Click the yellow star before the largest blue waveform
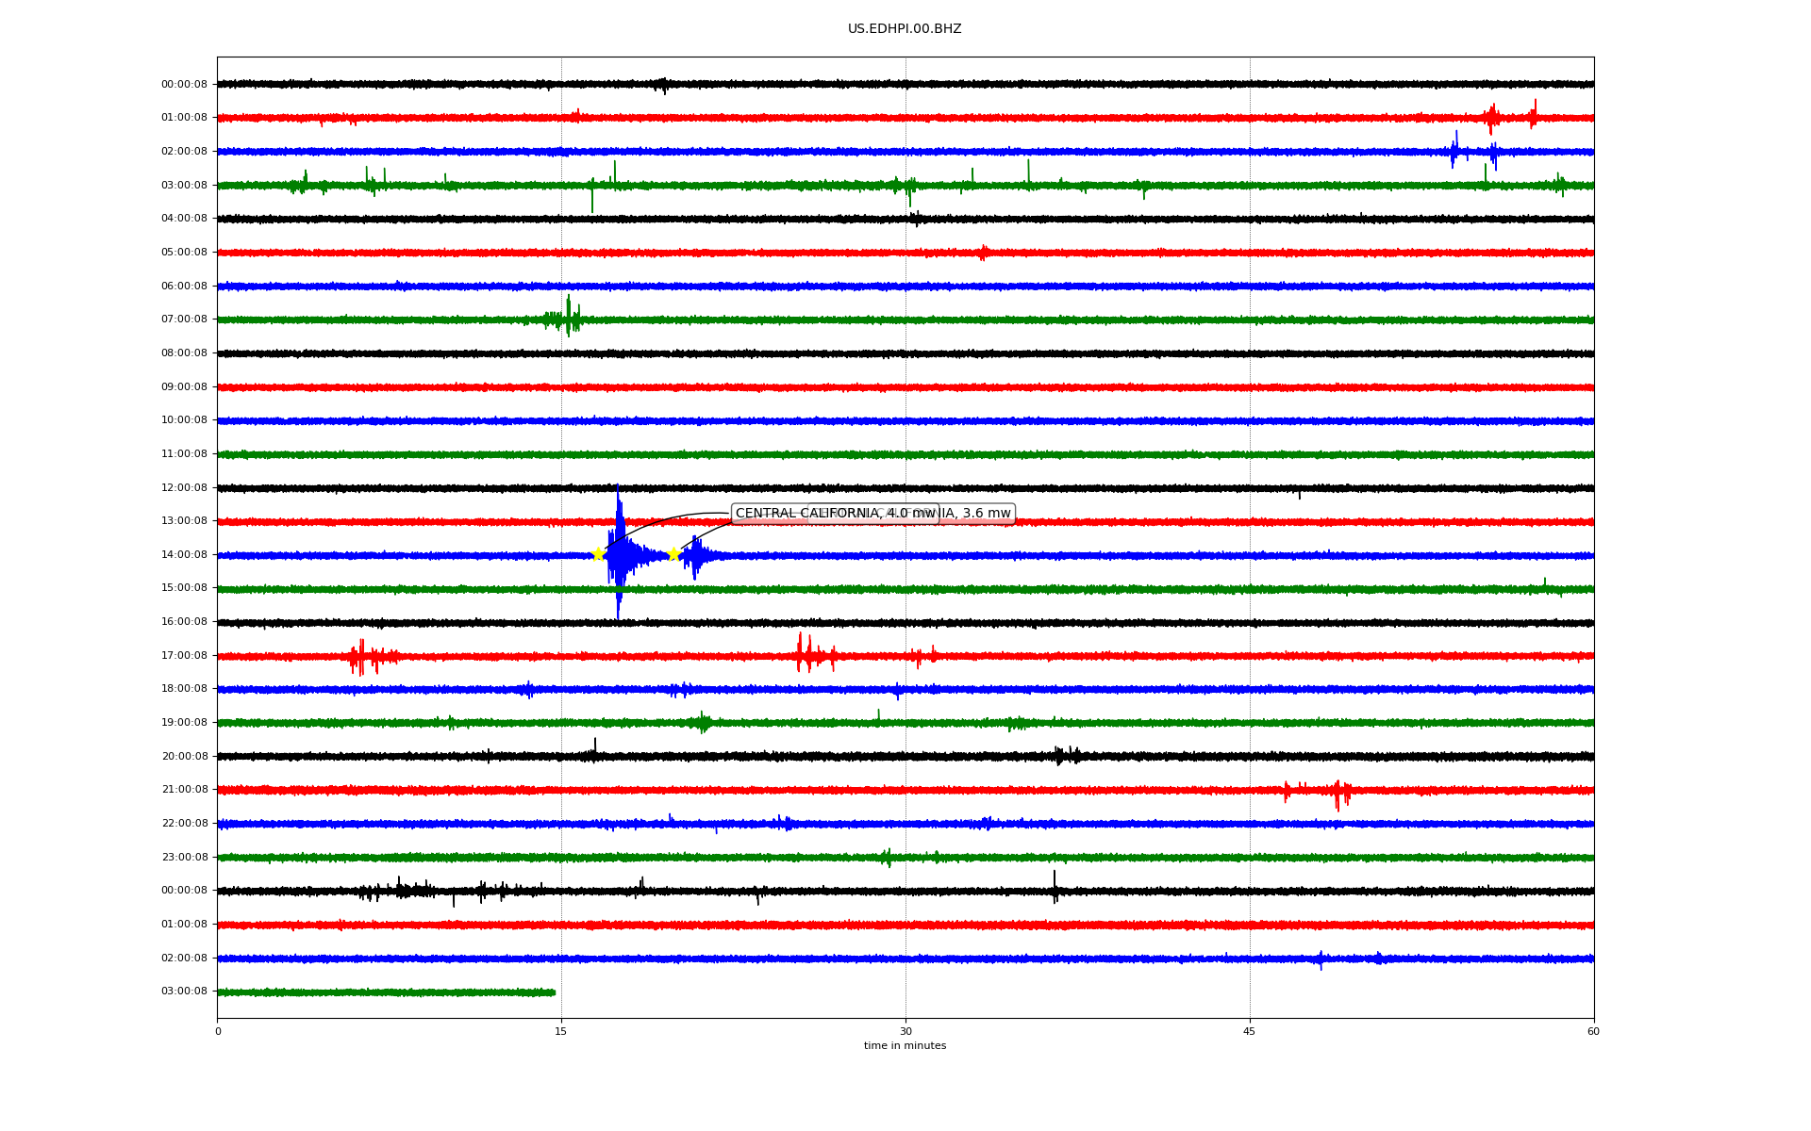Screen dimensions: 1811x1131 (598, 554)
